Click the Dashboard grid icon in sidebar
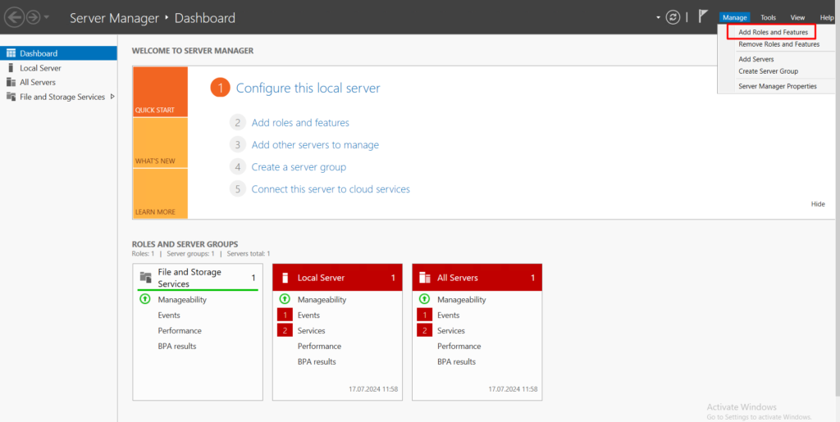The image size is (840, 422). click(11, 53)
